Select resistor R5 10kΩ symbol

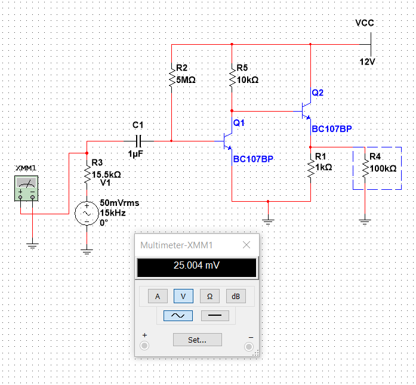(232, 78)
